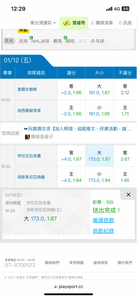Click the 遊戲紀錄 link

click(x=103, y=231)
